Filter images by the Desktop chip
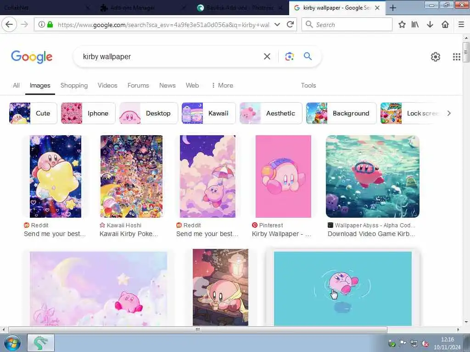The width and height of the screenshot is (470, 352). (149, 113)
